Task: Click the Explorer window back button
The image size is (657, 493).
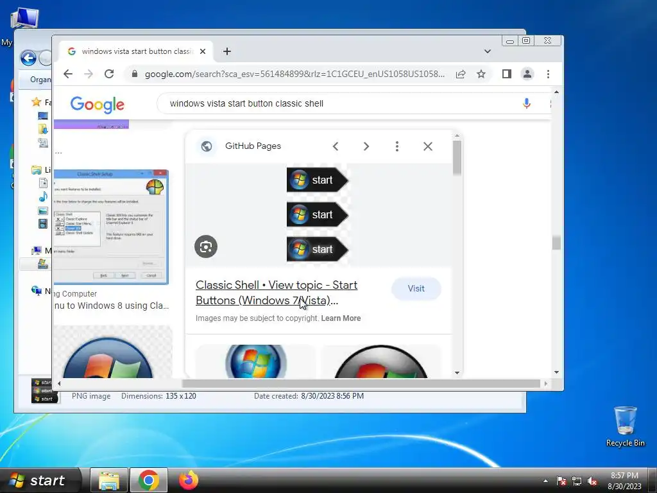Action: tap(28, 58)
